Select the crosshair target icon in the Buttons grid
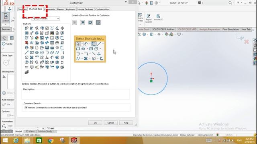This screenshot has width=257, height=144. click(x=62, y=28)
